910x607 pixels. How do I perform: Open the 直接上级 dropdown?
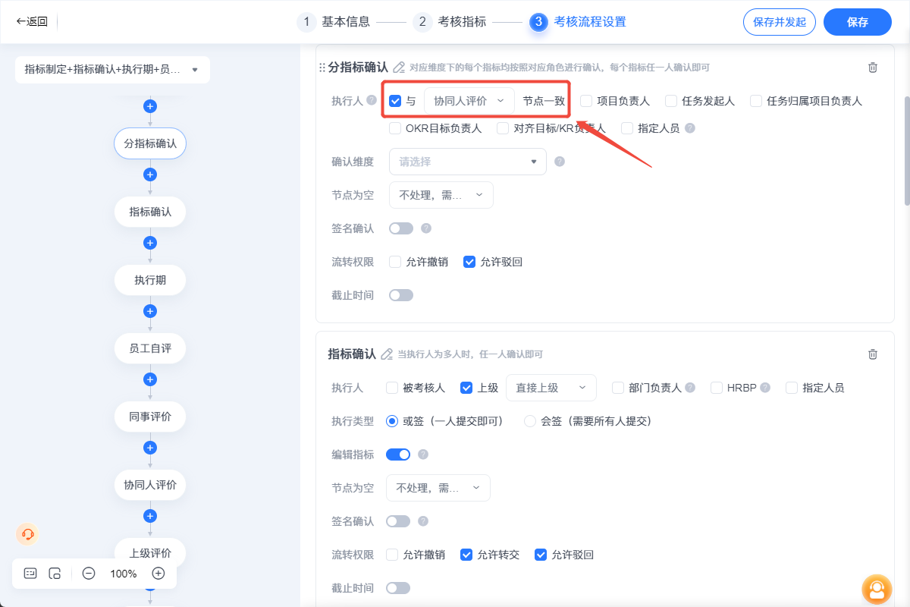coord(551,388)
